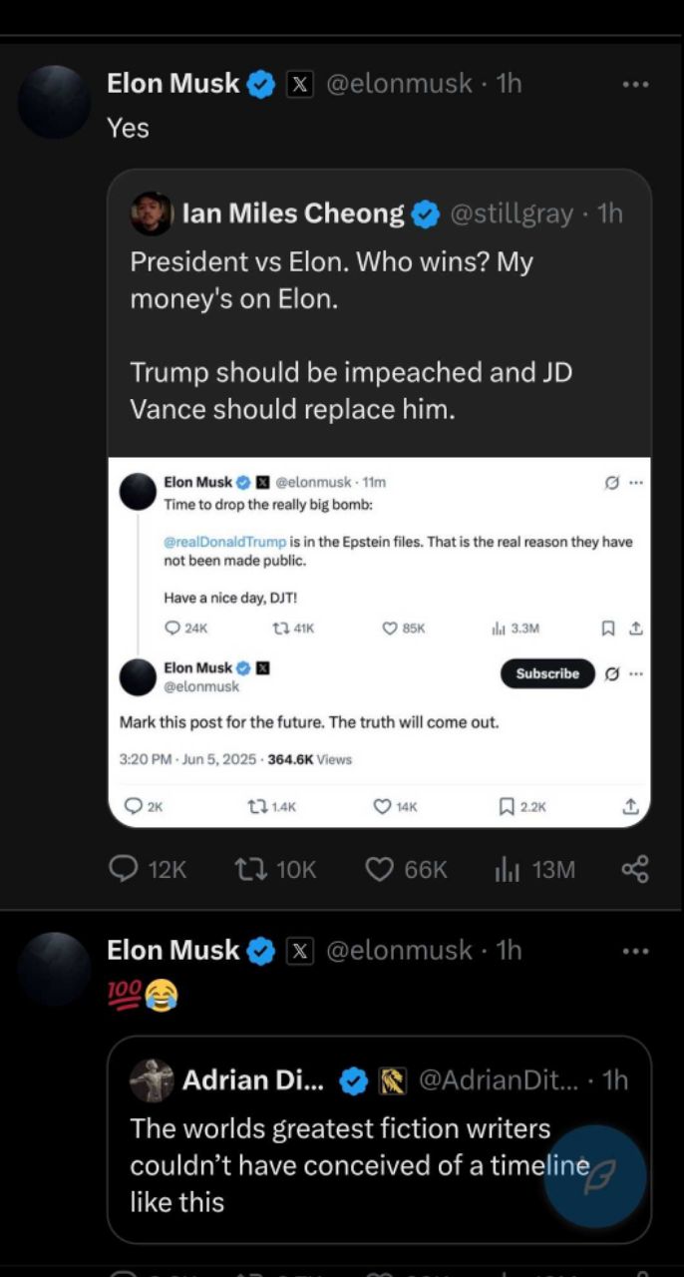Open the more options menu on the lower Elon post
684x1277 pixels.
pos(635,951)
